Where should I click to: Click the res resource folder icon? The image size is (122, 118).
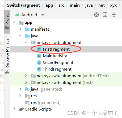coord(27,96)
